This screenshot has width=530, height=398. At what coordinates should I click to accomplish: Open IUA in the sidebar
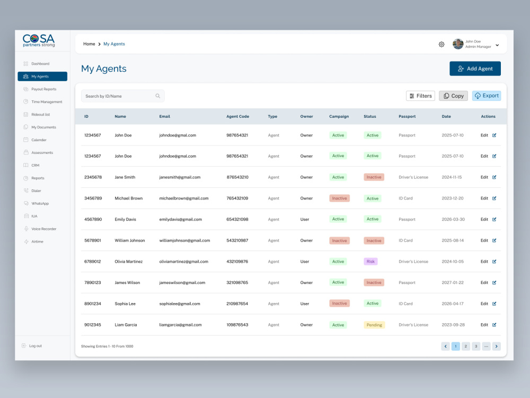coord(34,217)
